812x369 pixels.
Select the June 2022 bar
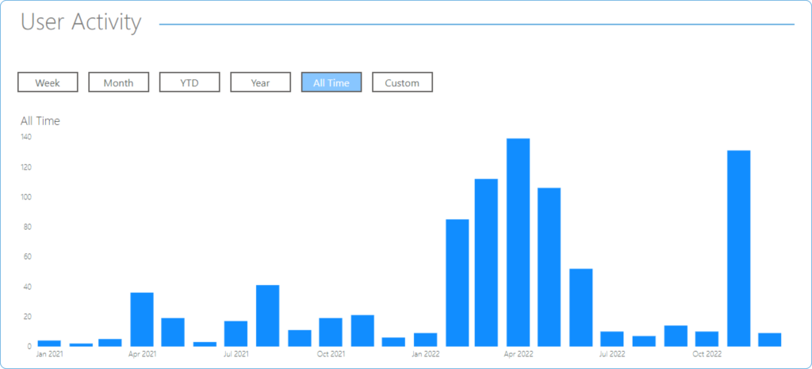pyautogui.click(x=581, y=307)
